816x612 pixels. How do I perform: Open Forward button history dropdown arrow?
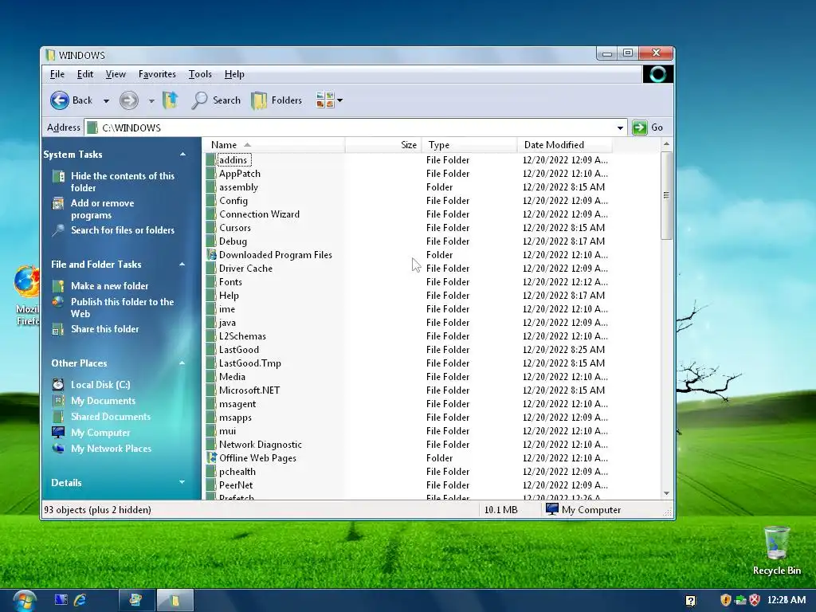151,101
